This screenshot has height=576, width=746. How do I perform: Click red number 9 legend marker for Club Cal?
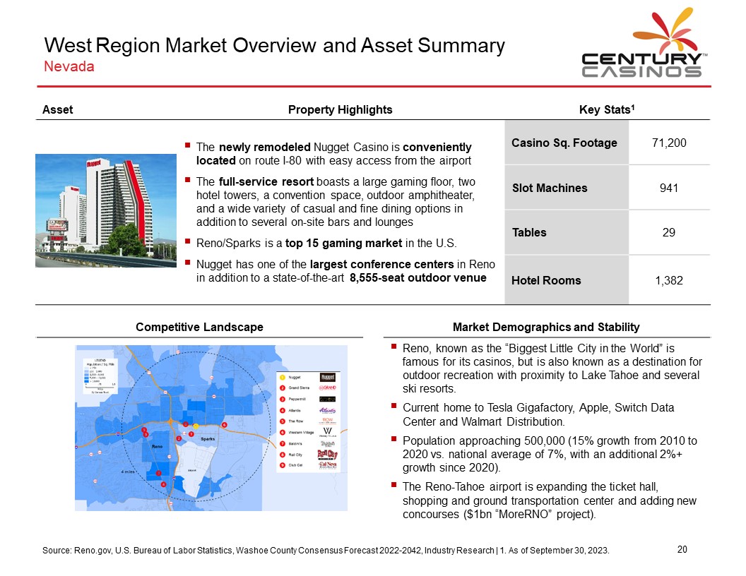282,465
